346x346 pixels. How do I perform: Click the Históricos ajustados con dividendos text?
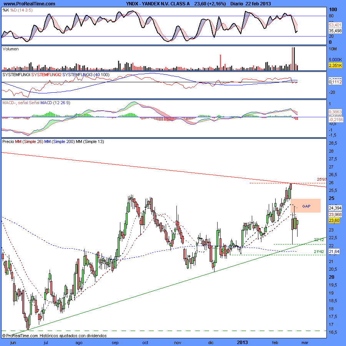(x=73, y=336)
